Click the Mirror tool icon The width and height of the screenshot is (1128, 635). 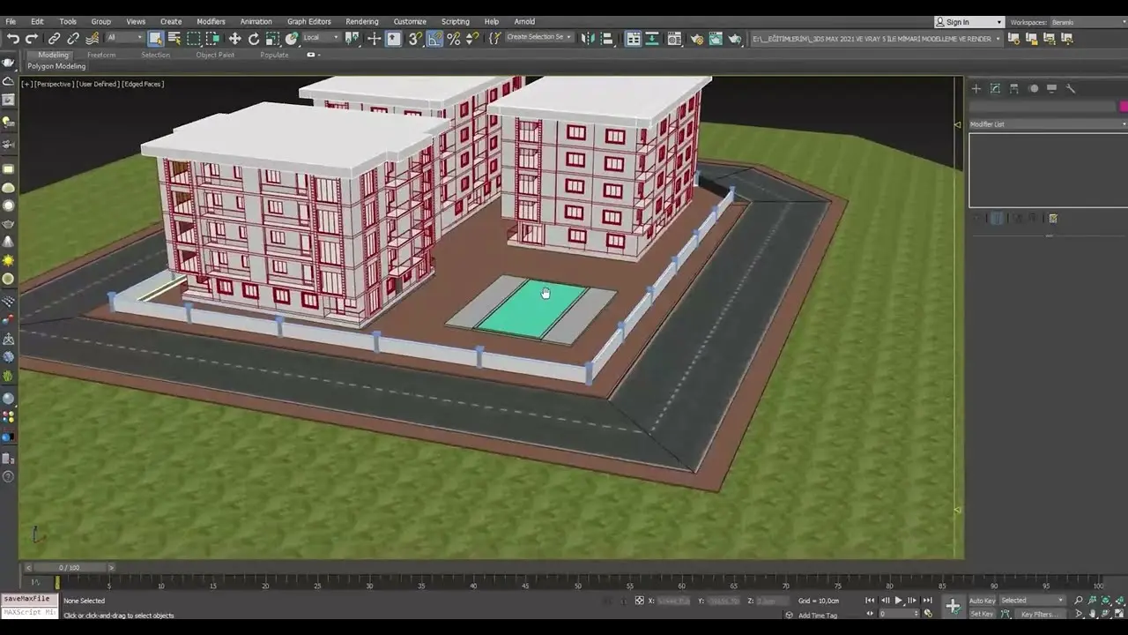point(588,39)
